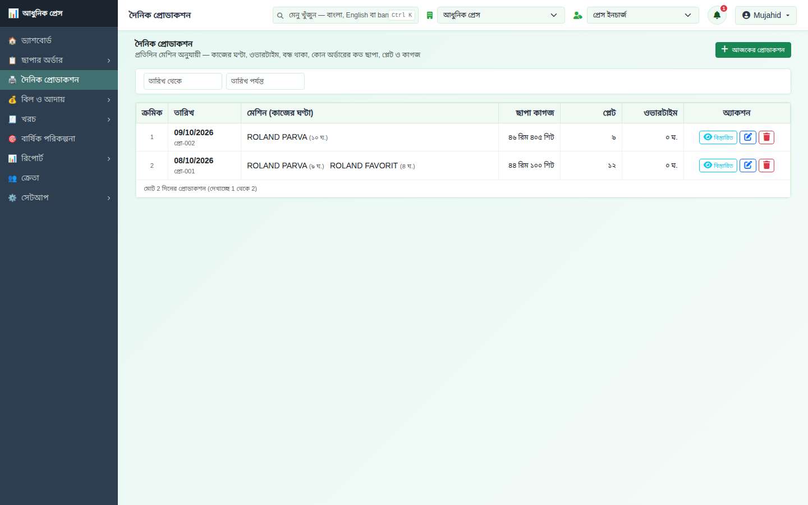Click the green building icon beside press selector
The image size is (808, 505).
click(x=430, y=15)
